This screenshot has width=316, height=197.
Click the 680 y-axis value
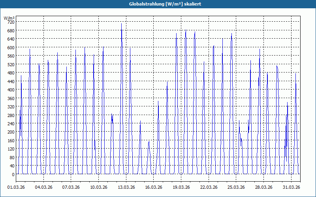pyautogui.click(x=11, y=30)
